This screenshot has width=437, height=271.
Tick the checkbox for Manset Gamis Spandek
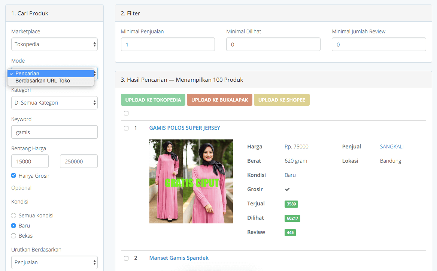click(x=126, y=258)
